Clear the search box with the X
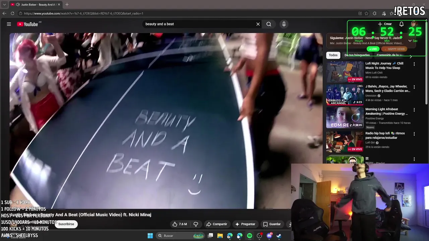The image size is (429, 241). tap(258, 24)
